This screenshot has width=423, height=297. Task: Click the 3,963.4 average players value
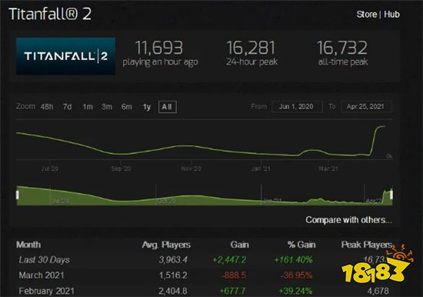[173, 260]
